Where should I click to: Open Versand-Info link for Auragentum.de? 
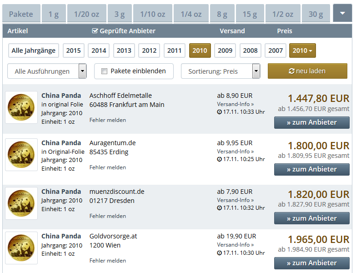pos(235,151)
